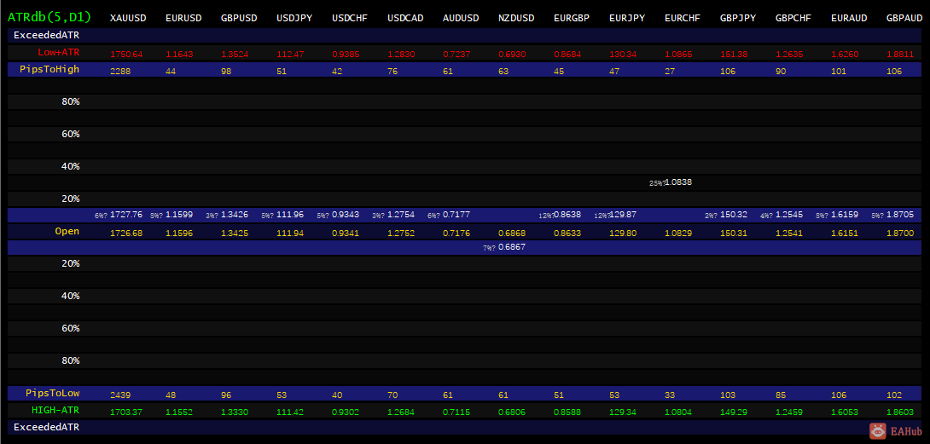Select USDCHF current price 0.9343

click(x=346, y=215)
